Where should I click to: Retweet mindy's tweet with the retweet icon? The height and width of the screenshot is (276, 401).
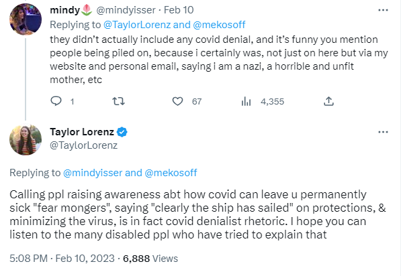tap(119, 101)
